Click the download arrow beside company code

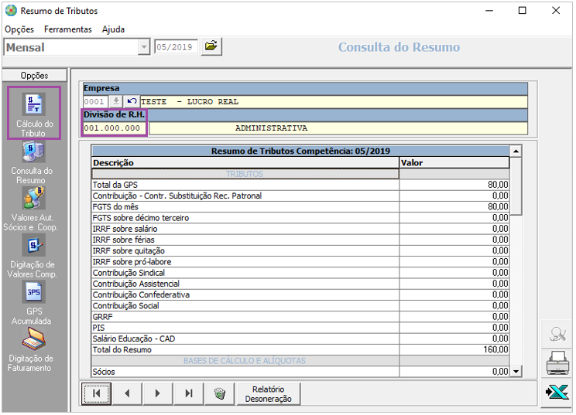coord(116,101)
